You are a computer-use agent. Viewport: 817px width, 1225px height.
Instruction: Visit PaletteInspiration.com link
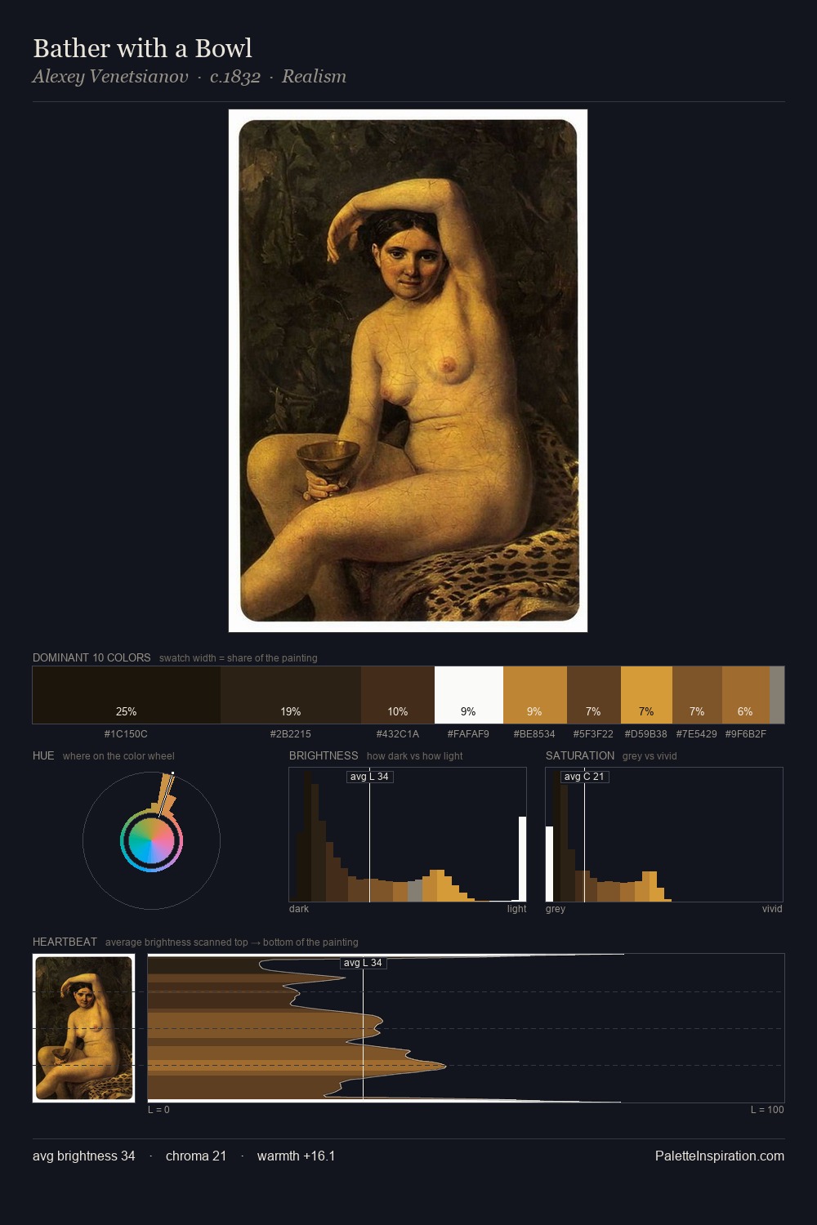(x=720, y=1156)
